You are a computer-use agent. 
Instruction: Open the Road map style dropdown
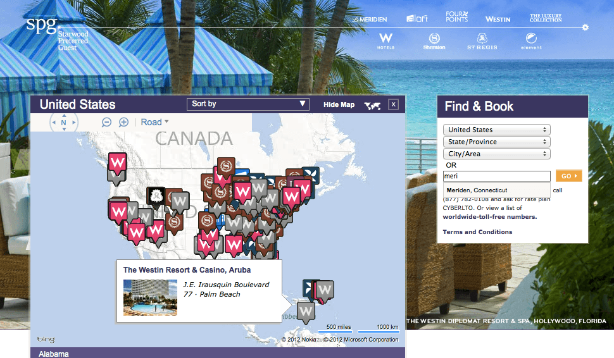[154, 122]
